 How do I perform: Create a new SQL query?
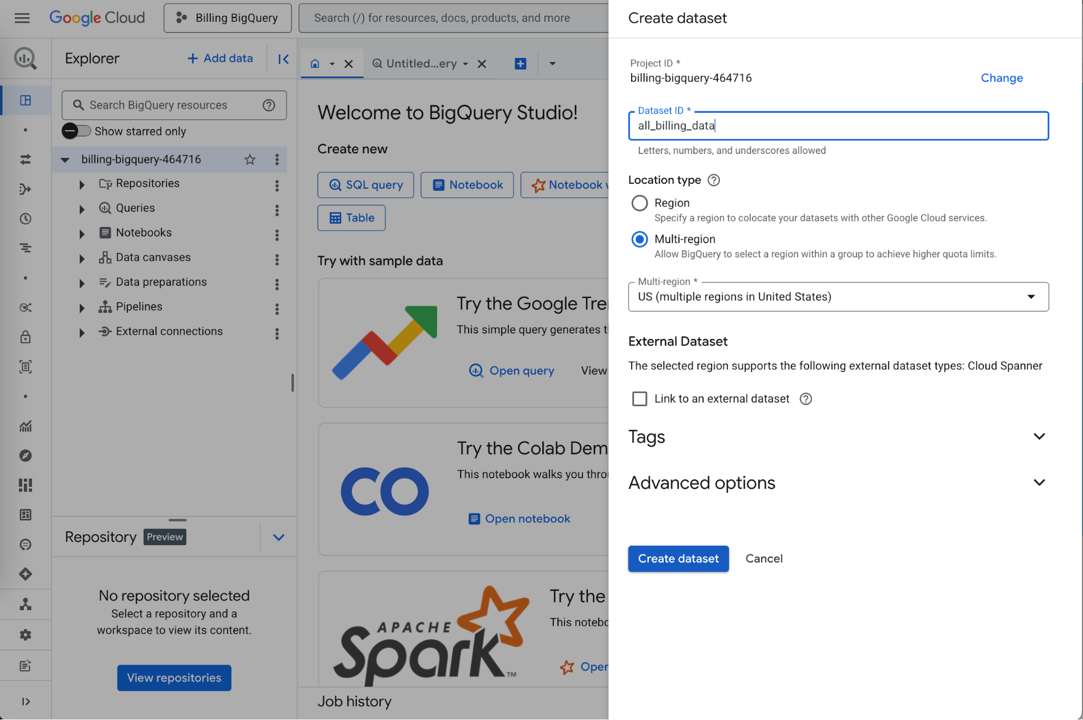[366, 185]
